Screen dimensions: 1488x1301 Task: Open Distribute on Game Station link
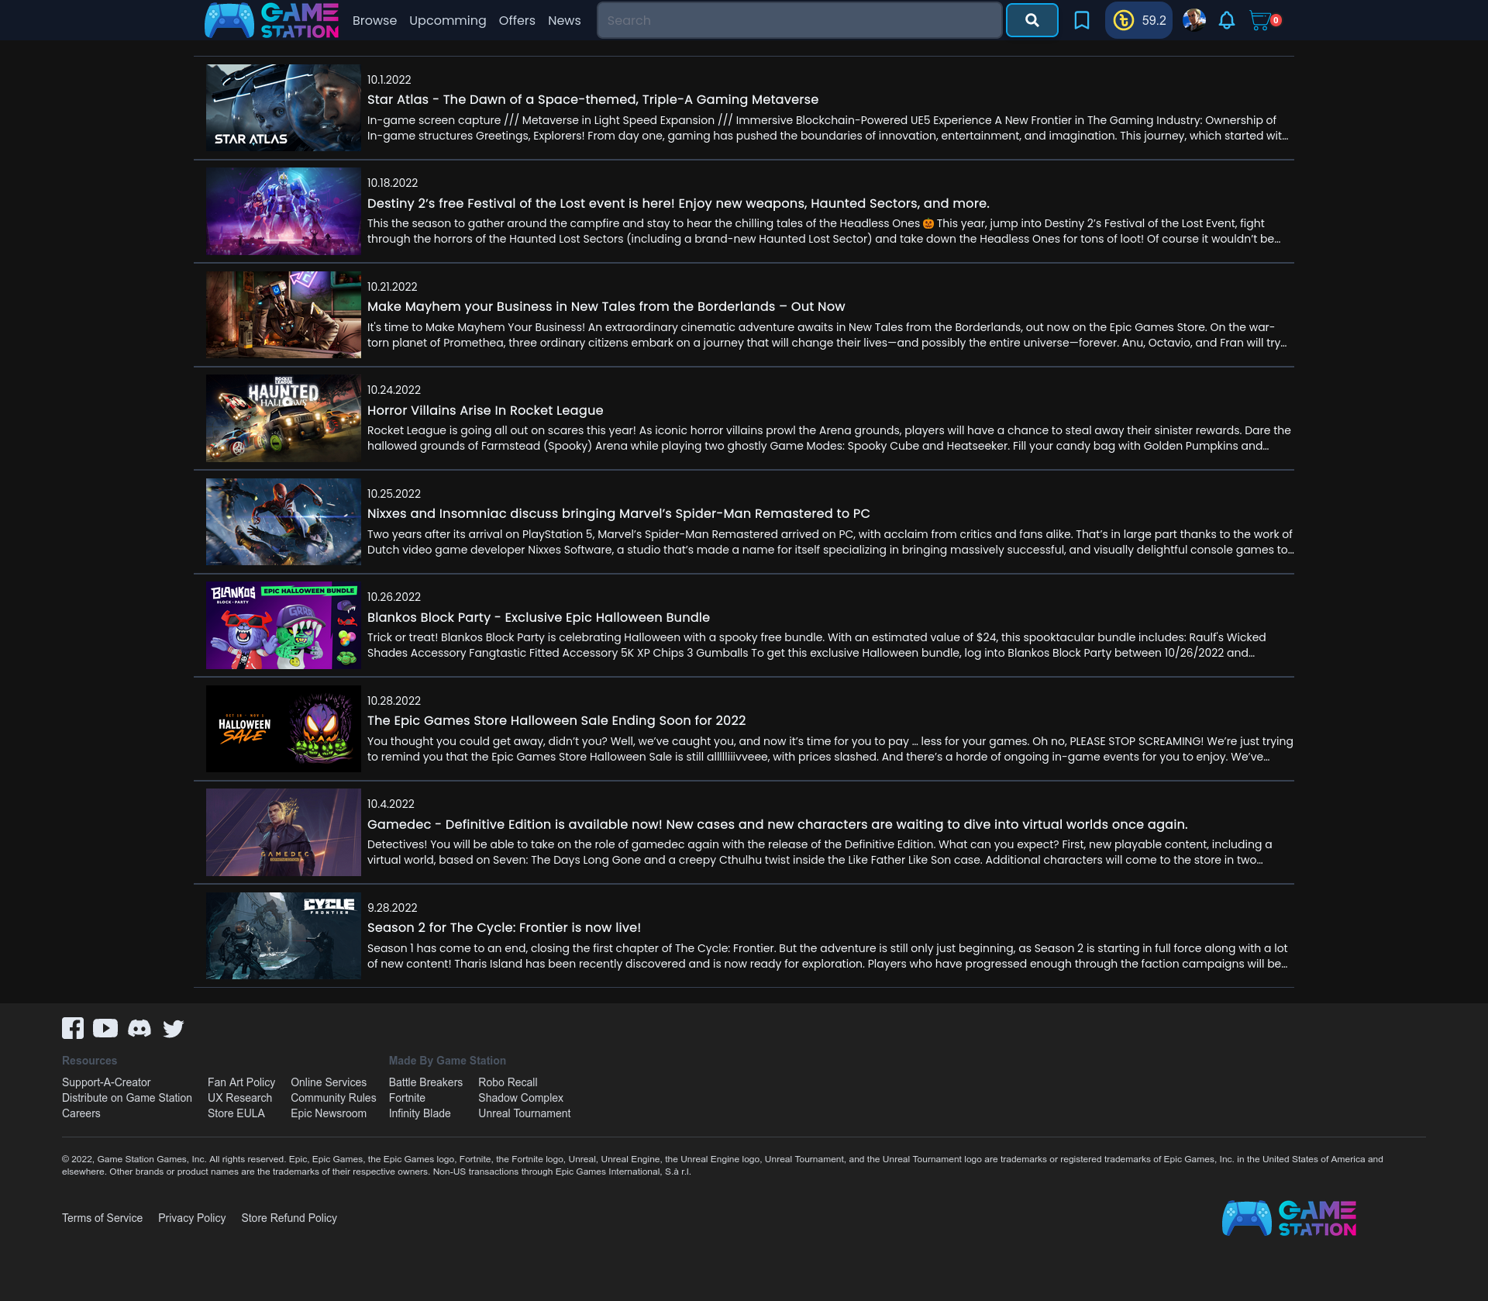tap(127, 1098)
